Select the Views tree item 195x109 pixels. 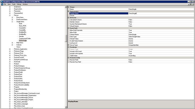(x=18, y=47)
